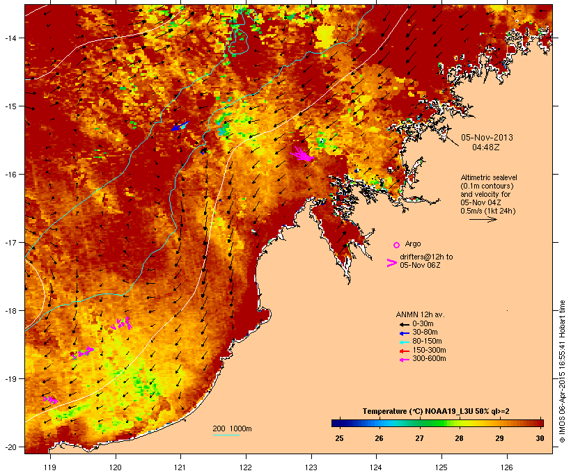Click the '200 1000m' contour legend text
The image size is (571, 473).
click(x=232, y=428)
